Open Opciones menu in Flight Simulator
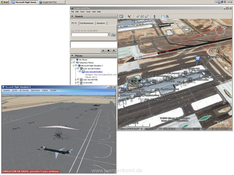The width and height of the screenshot is (234, 175). (x=35, y=90)
